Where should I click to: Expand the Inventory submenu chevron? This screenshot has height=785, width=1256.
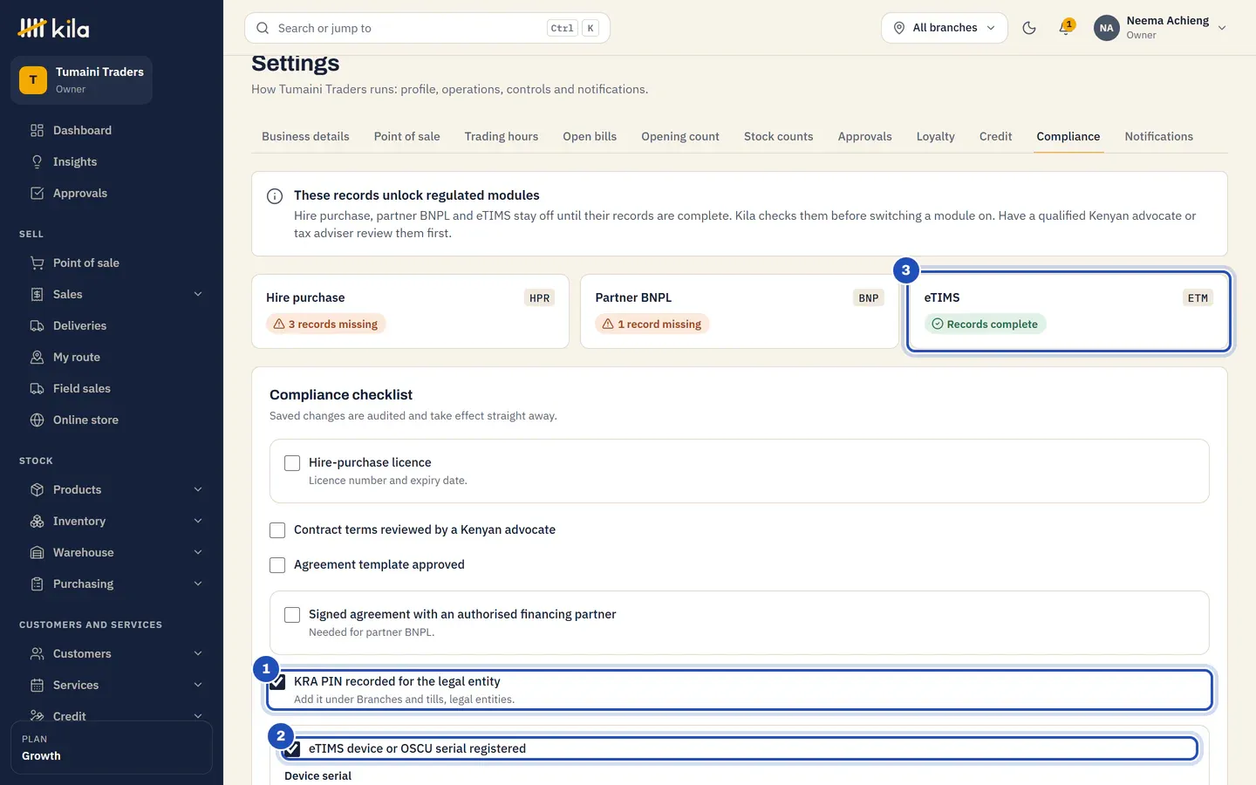(198, 522)
